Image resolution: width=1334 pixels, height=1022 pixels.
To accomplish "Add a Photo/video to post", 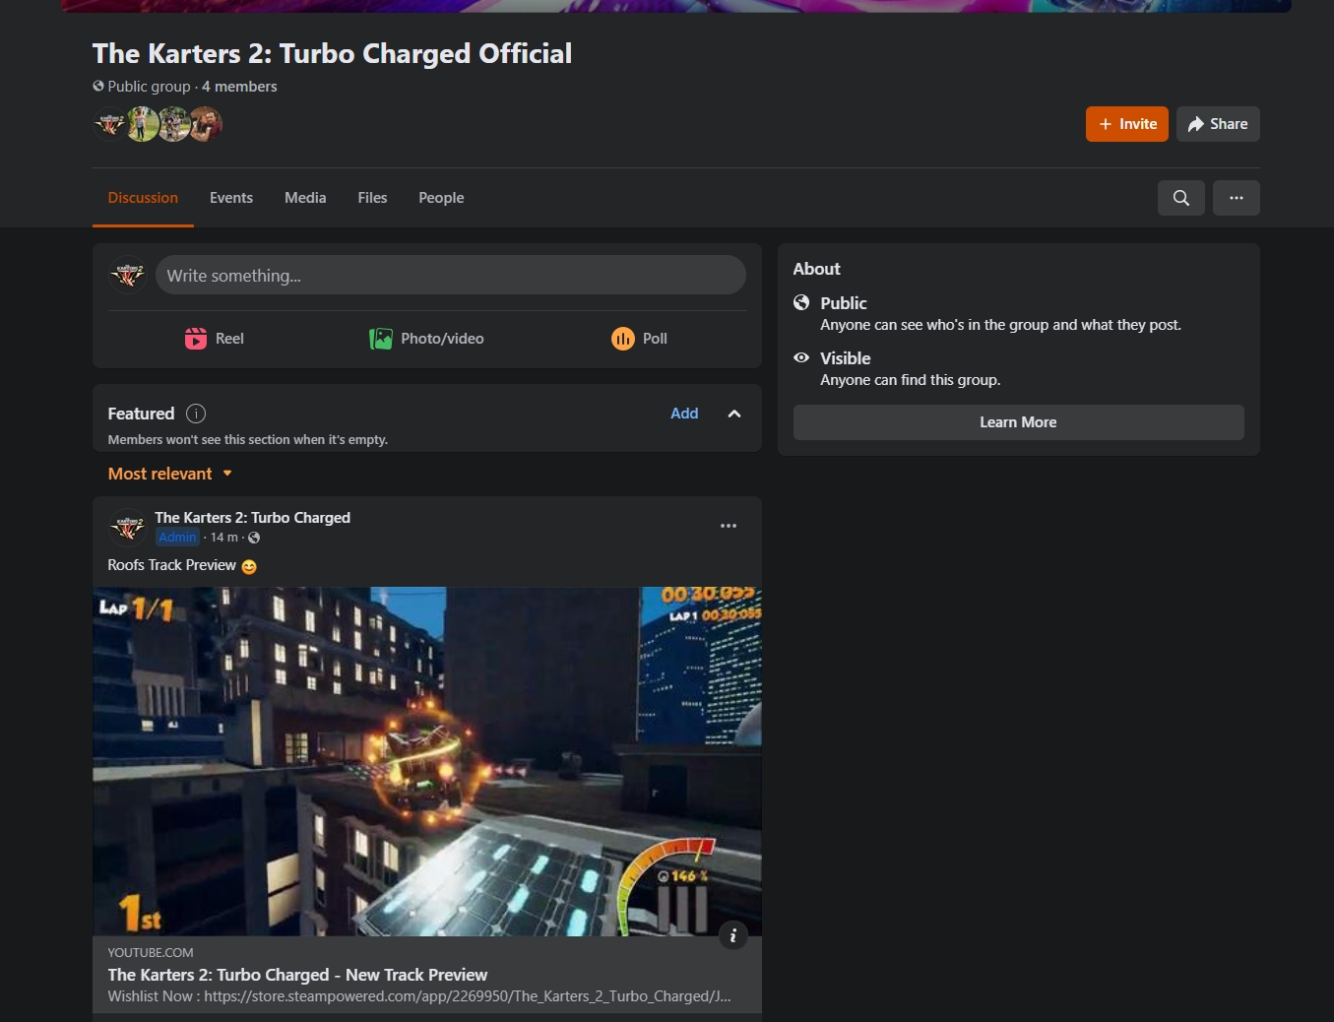I will (426, 339).
